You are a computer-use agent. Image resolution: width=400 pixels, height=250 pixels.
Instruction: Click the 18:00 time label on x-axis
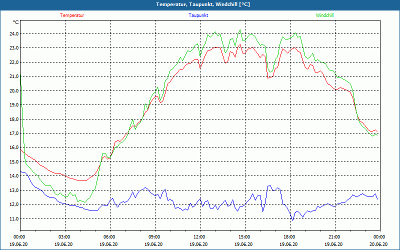click(x=289, y=237)
